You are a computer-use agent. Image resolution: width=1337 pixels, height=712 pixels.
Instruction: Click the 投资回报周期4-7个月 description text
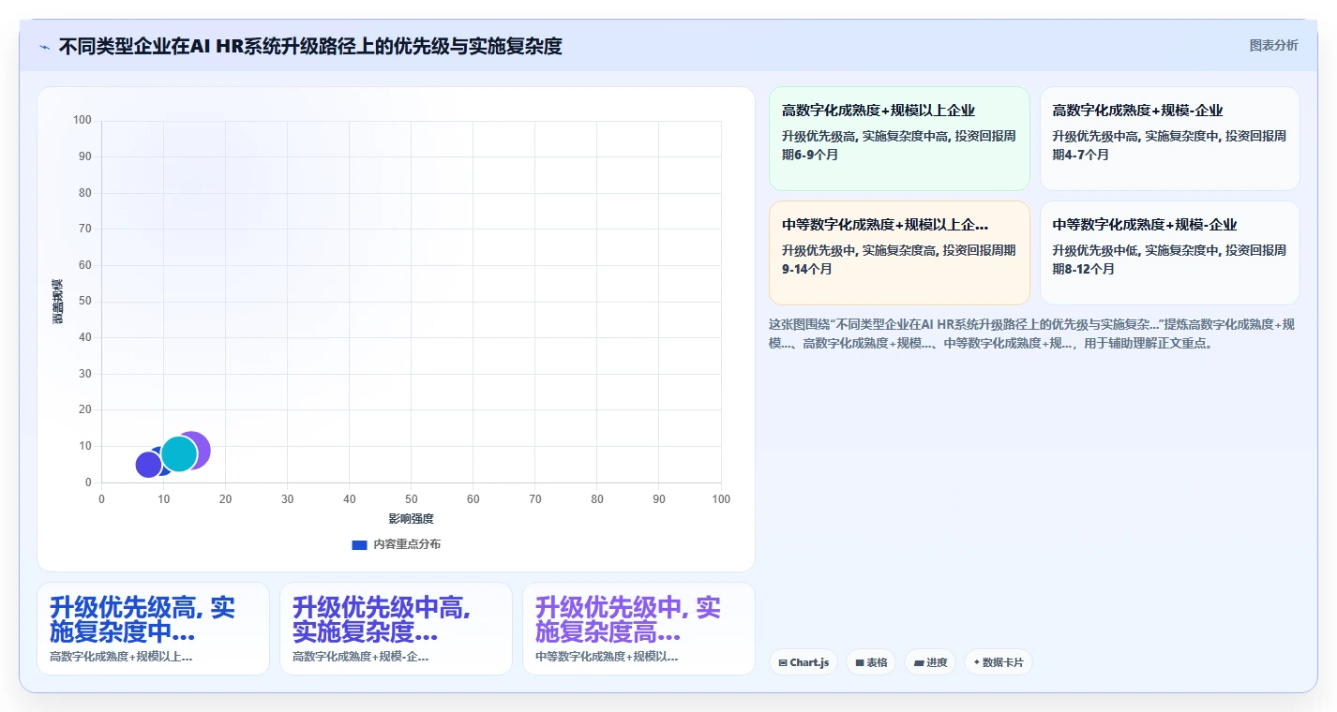click(x=1169, y=145)
